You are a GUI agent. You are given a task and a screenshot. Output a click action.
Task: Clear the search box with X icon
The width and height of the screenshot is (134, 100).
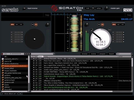tap(132, 54)
